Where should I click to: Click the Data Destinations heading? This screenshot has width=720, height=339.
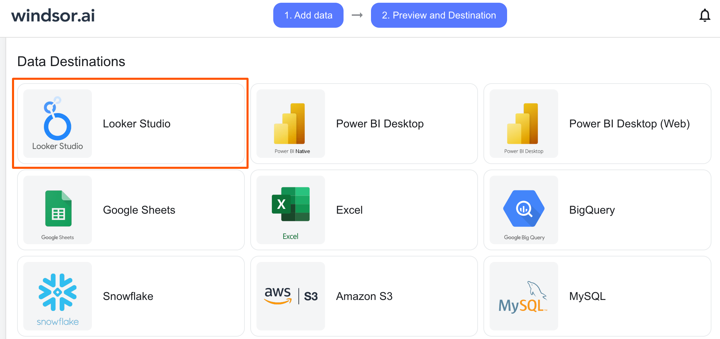71,62
